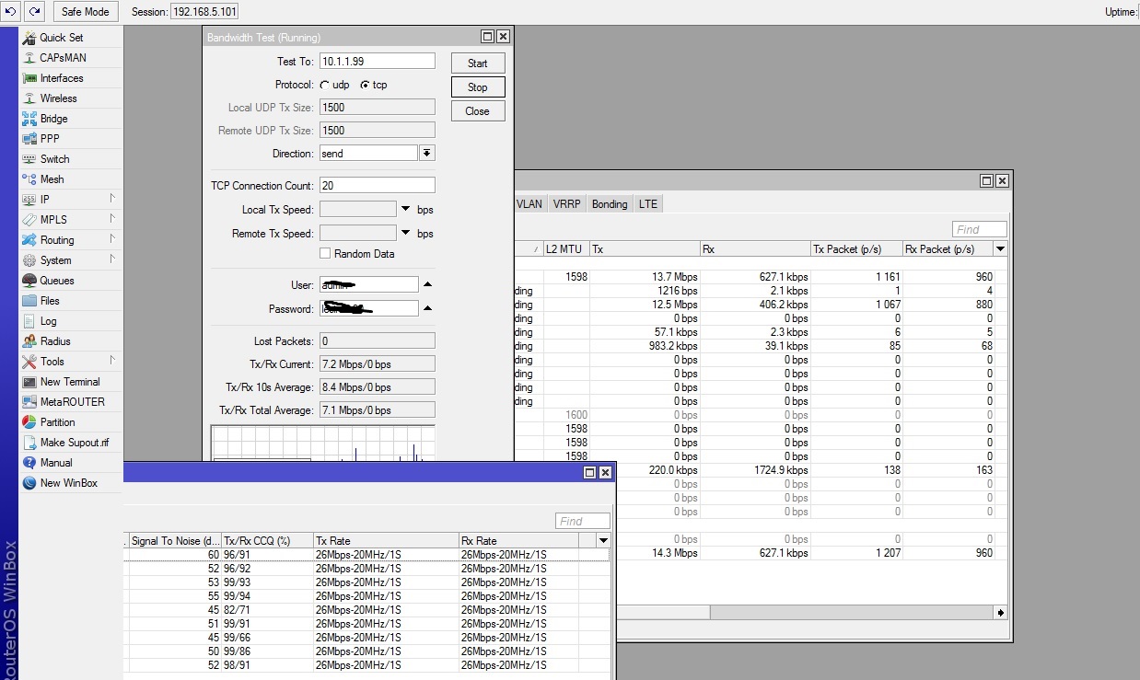Screen dimensions: 1140x680
Task: Enable the Random Data checkbox
Action: pyautogui.click(x=325, y=254)
